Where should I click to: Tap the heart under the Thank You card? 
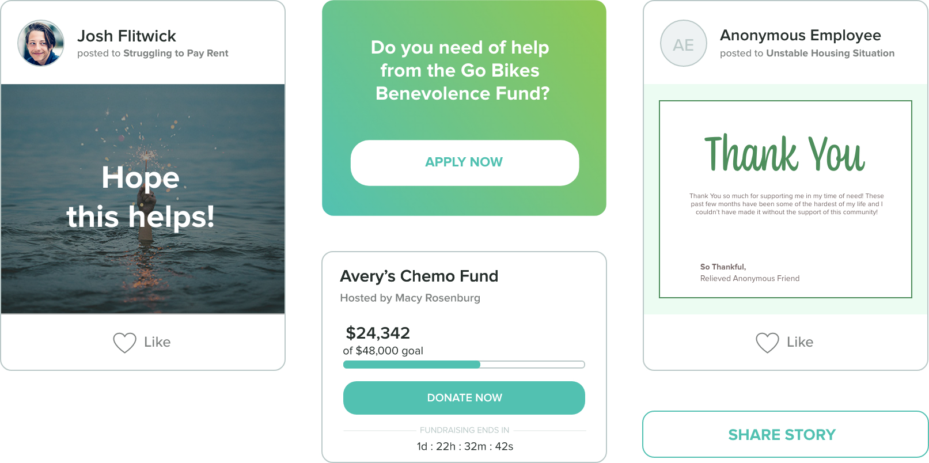767,343
